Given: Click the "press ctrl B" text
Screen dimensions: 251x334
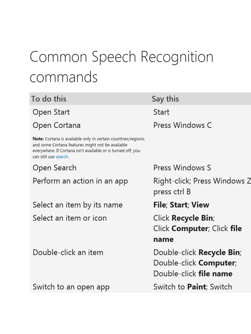Looking at the screenshot, I should [172, 192].
